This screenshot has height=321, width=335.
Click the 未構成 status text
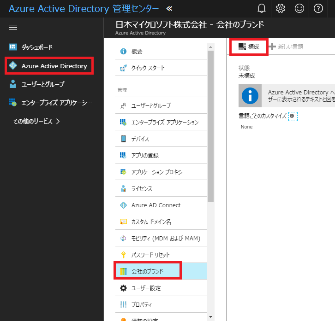[247, 76]
